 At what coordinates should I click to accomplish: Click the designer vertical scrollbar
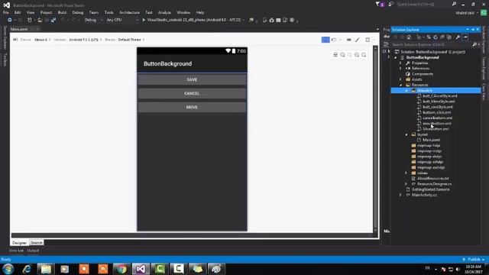(x=375, y=140)
